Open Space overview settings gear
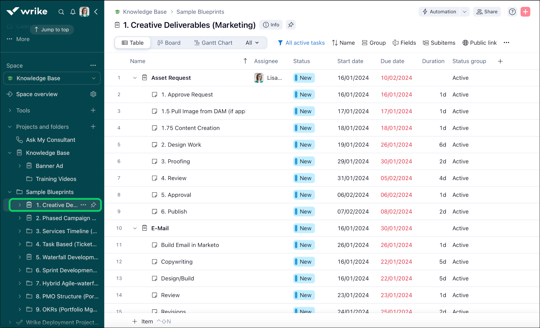 click(93, 94)
